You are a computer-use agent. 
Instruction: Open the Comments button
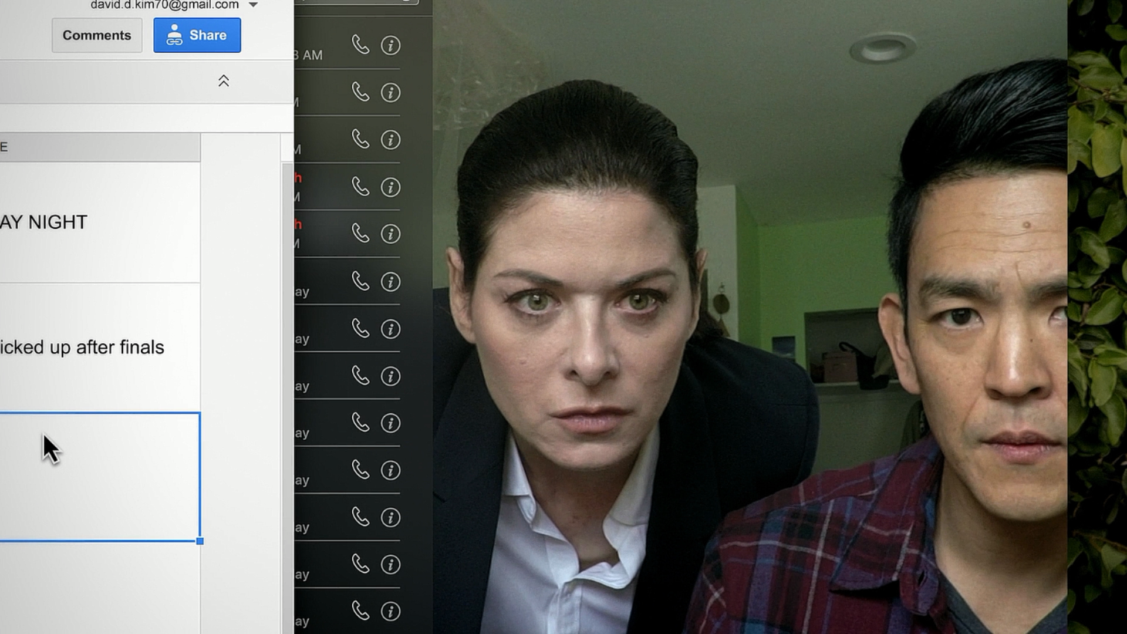tap(97, 35)
